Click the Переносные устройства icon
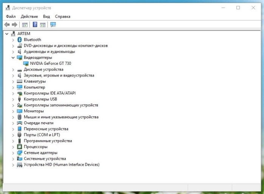Image resolution: width=264 pixels, height=194 pixels. [20, 129]
